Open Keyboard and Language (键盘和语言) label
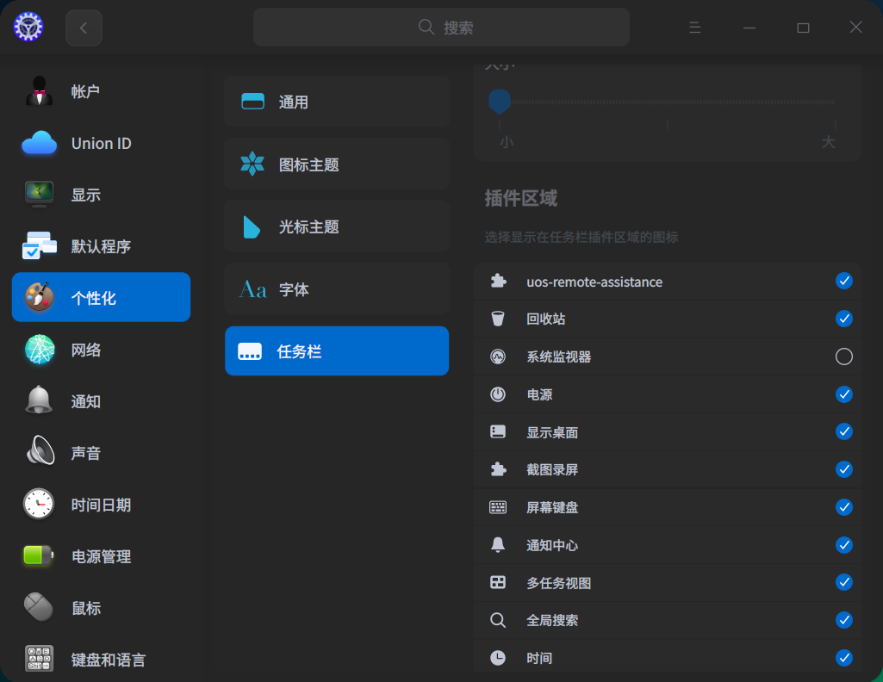The height and width of the screenshot is (682, 883). pos(109,660)
